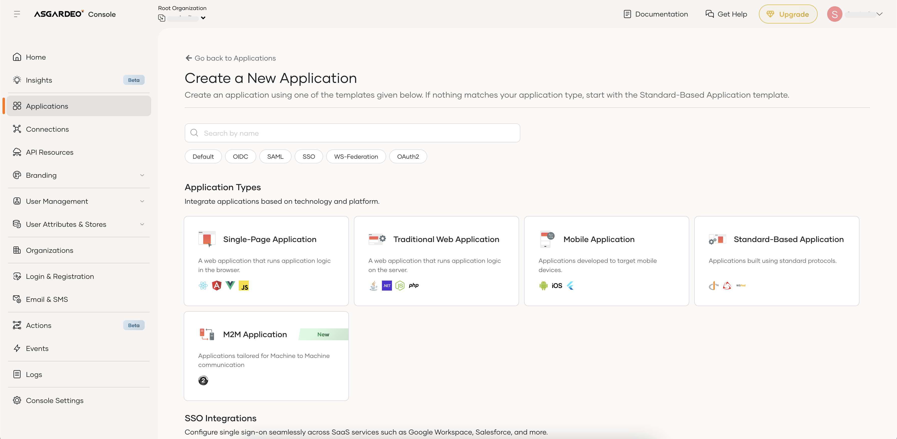897x439 pixels.
Task: Focus the Search by name field
Action: coord(352,133)
